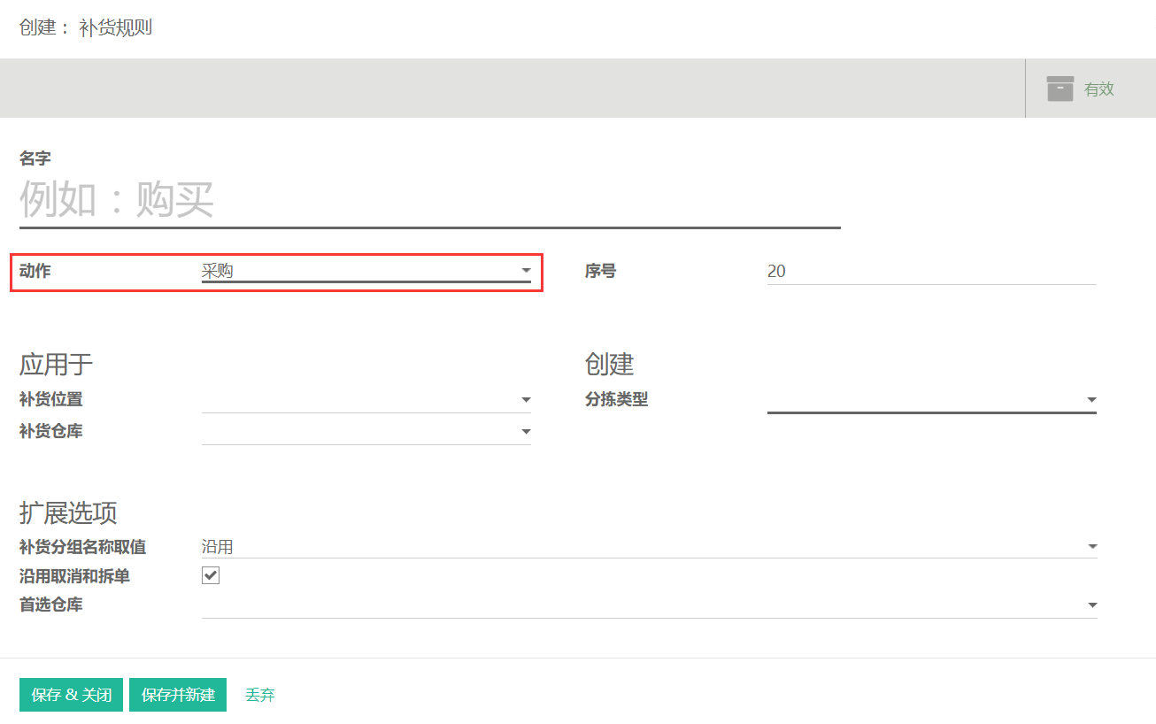Screen dimensions: 1156x724
Task: Click into the 首选仓库 text field
Action: point(643,605)
